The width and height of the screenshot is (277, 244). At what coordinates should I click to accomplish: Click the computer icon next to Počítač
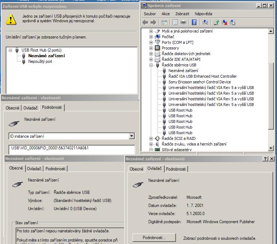click(x=158, y=37)
